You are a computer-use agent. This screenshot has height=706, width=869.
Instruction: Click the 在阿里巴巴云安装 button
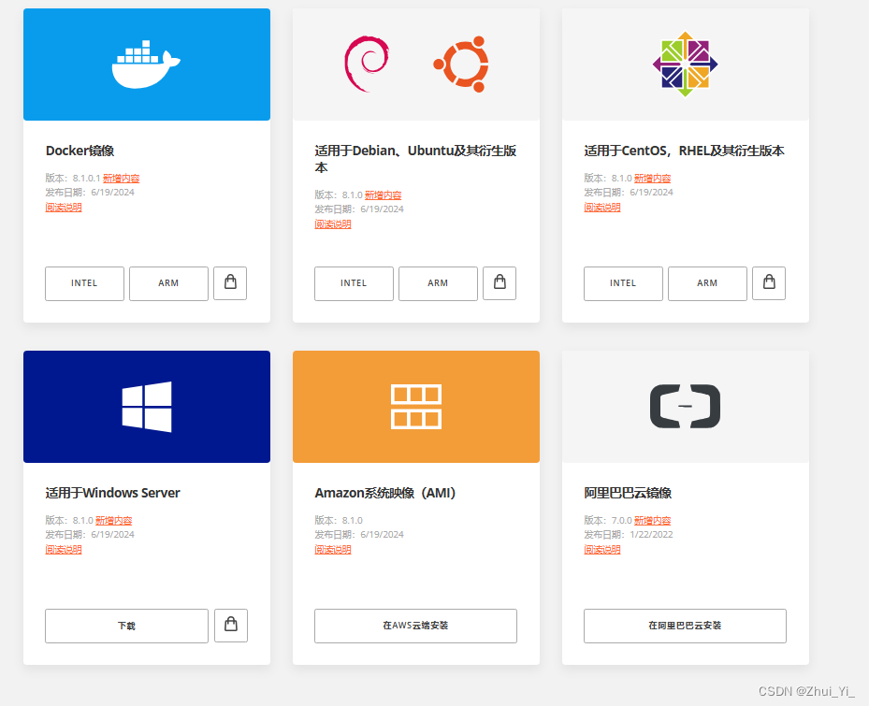tap(685, 627)
